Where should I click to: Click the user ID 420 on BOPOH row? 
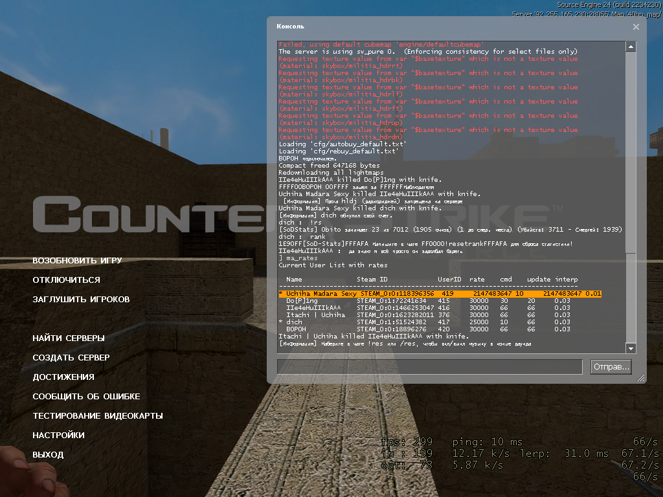(x=444, y=329)
